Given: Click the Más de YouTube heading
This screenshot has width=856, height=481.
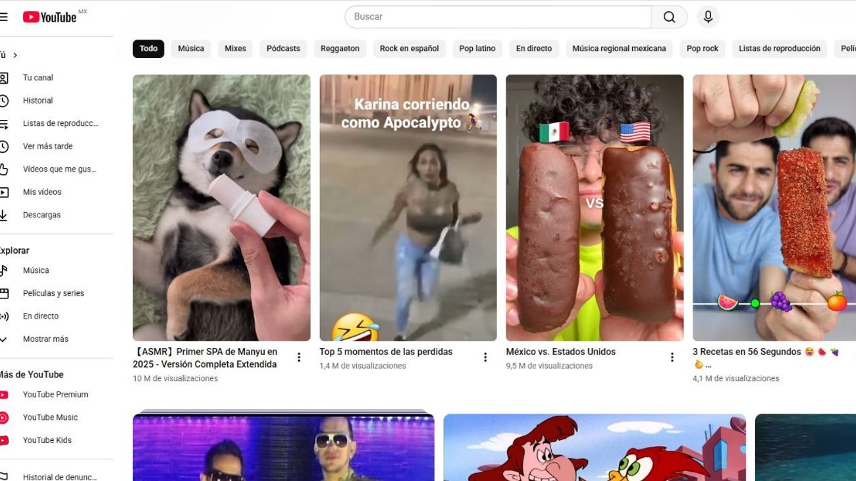Looking at the screenshot, I should [32, 375].
